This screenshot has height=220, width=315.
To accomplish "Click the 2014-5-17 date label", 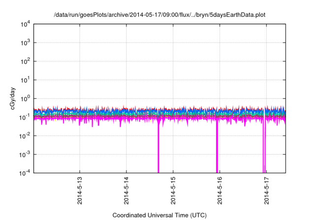I will (266, 191).
